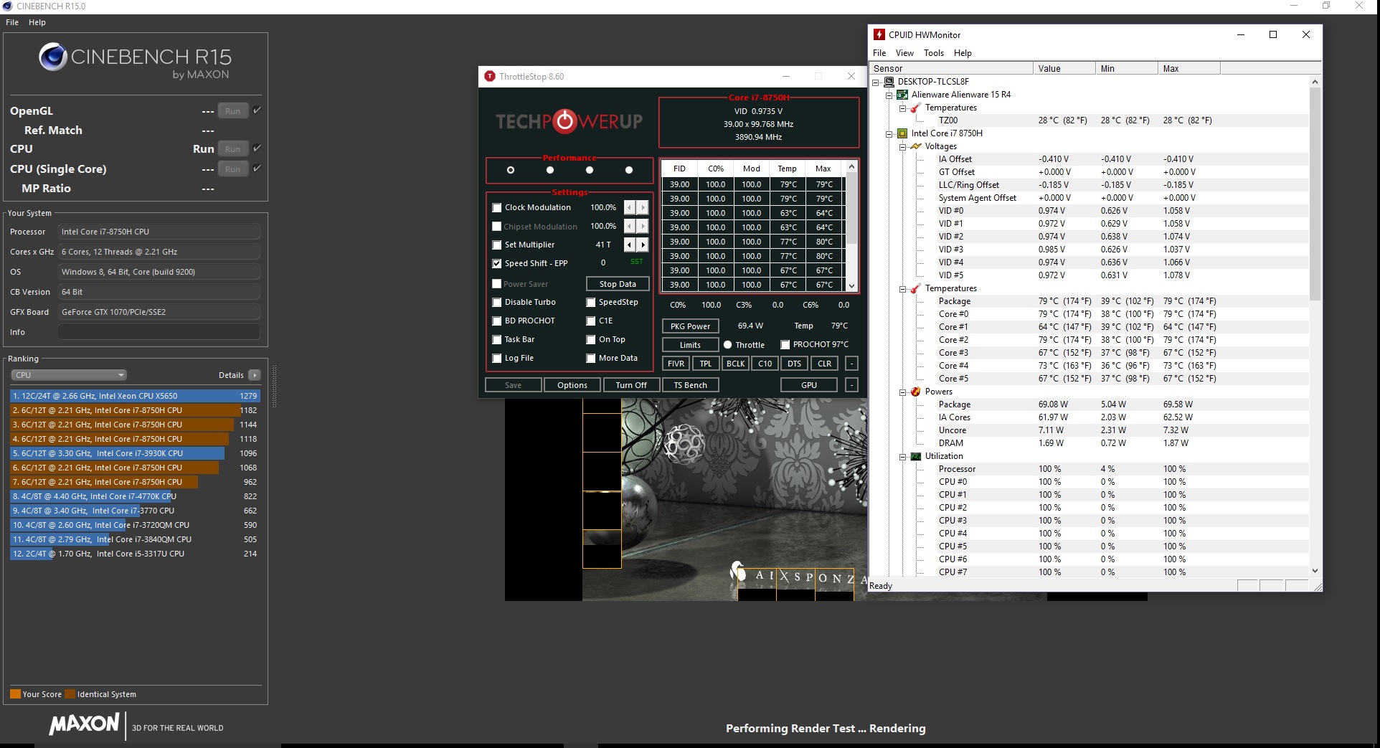Click the motherboard icon beside Alienware 15 R4
1380x748 pixels.
click(902, 95)
